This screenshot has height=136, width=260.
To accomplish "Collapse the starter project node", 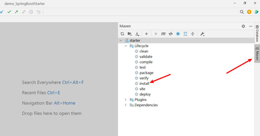I will [121, 40].
